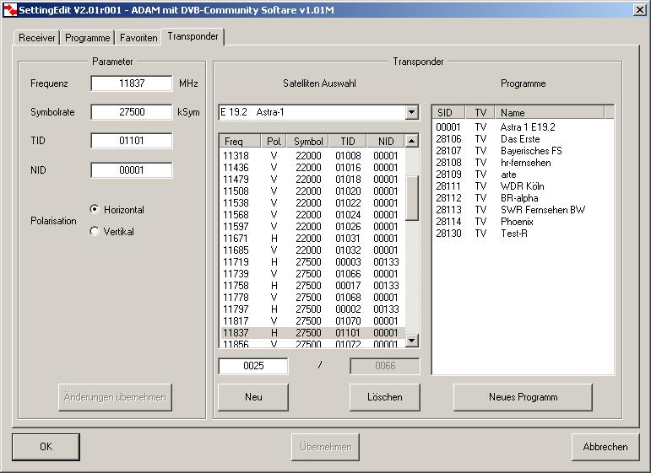Click the TID column header in transponder list

[x=348, y=141]
